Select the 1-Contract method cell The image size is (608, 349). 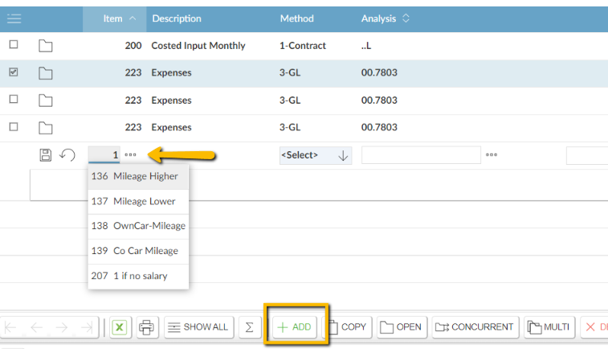tap(303, 46)
